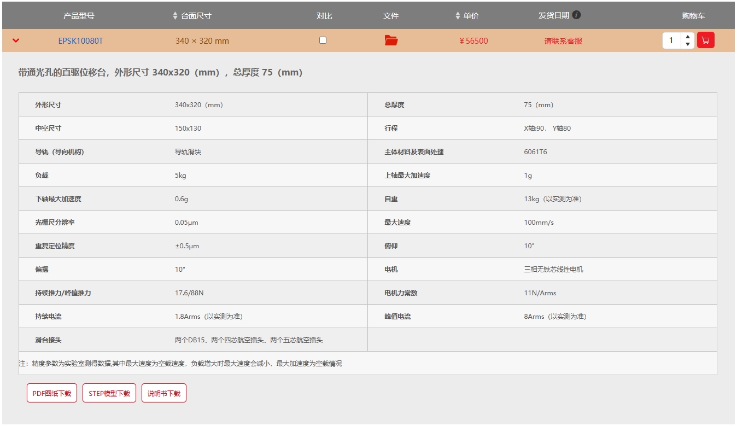This screenshot has width=737, height=426.
Task: Click the ¥56500 price text
Action: tap(473, 41)
